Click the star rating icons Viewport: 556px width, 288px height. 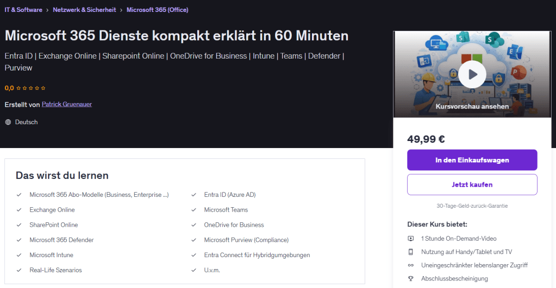[x=31, y=88]
